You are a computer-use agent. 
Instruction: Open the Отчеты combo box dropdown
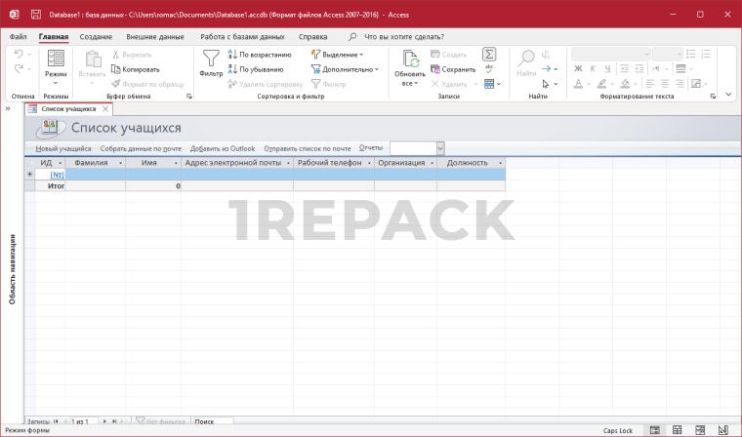[439, 148]
